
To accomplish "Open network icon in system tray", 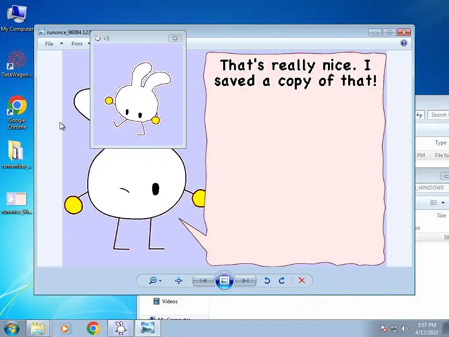I will click(x=394, y=329).
